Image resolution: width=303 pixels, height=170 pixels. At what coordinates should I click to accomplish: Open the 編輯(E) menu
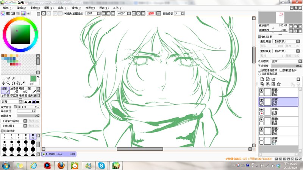point(21,8)
